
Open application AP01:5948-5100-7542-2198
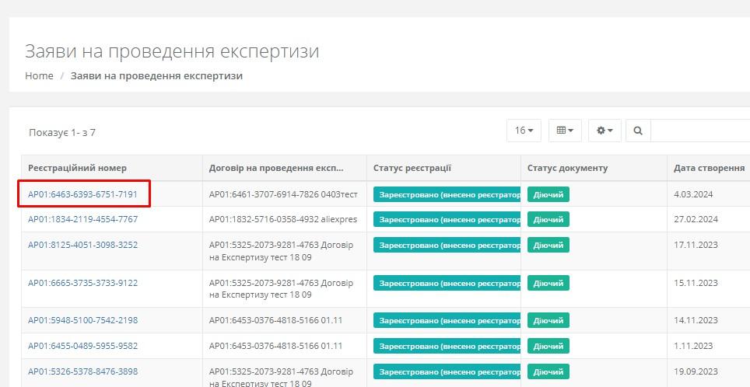click(x=82, y=320)
